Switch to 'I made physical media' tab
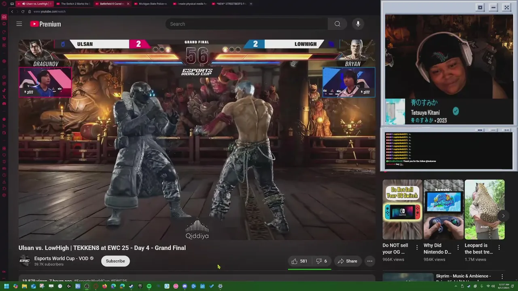 coord(189,4)
